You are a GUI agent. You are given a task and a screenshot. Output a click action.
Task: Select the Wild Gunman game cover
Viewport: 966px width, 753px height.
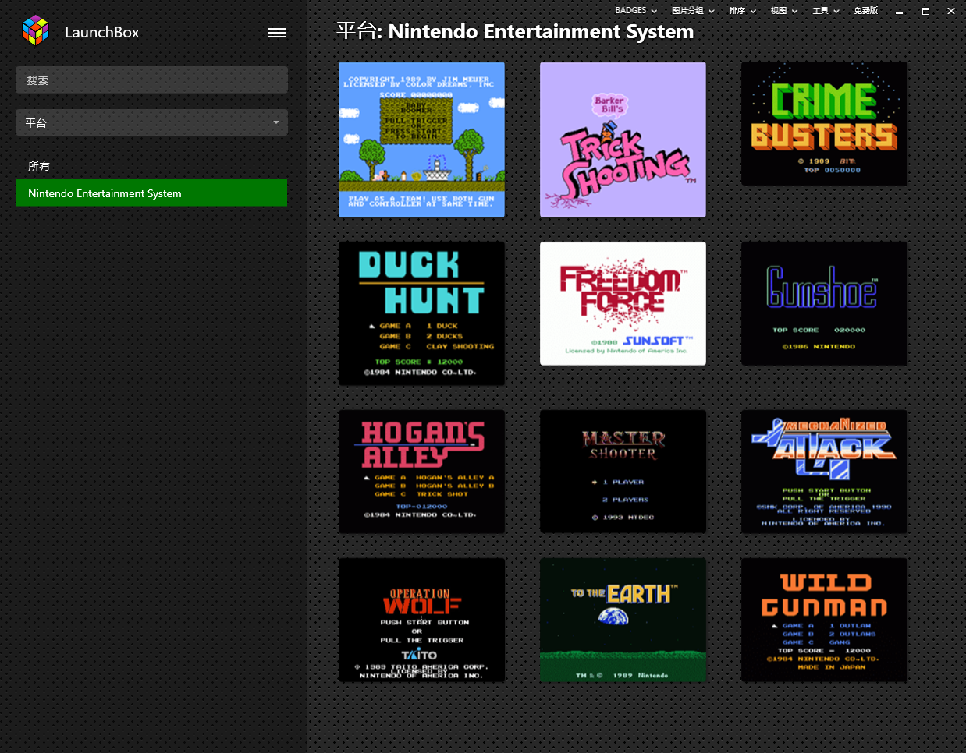(824, 620)
